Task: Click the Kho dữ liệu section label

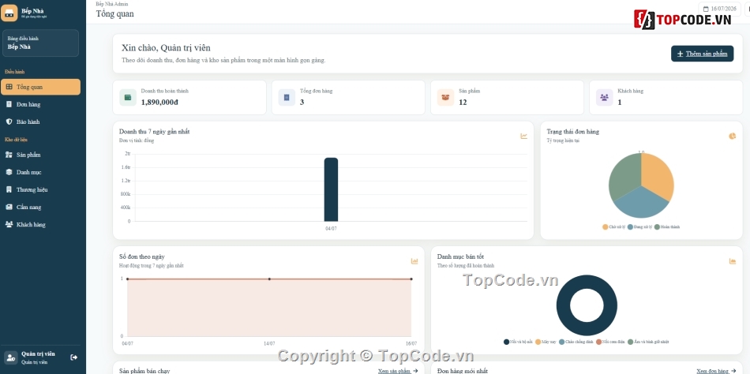Action: (x=17, y=140)
